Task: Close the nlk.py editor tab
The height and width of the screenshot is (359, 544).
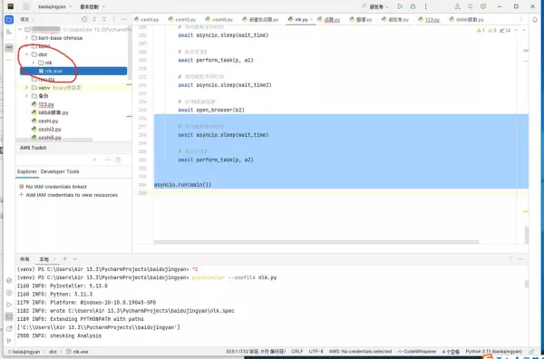Action: pos(311,20)
